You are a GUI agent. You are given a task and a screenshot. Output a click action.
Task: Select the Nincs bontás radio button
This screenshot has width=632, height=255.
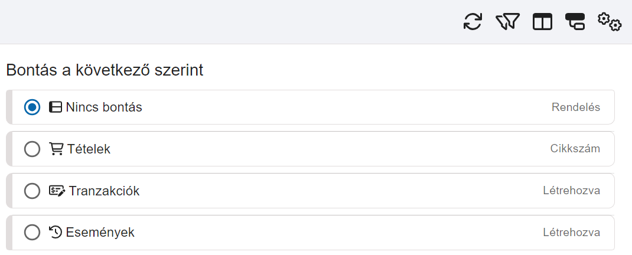coord(32,107)
